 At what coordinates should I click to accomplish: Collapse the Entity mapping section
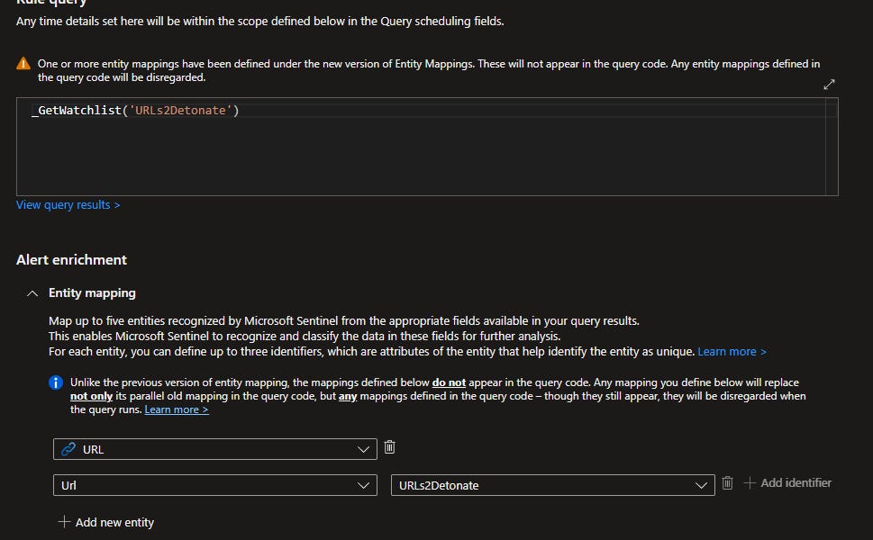[32, 292]
